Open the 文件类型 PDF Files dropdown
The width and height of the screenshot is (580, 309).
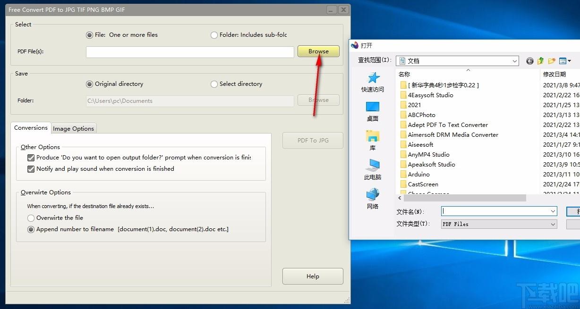pos(499,224)
